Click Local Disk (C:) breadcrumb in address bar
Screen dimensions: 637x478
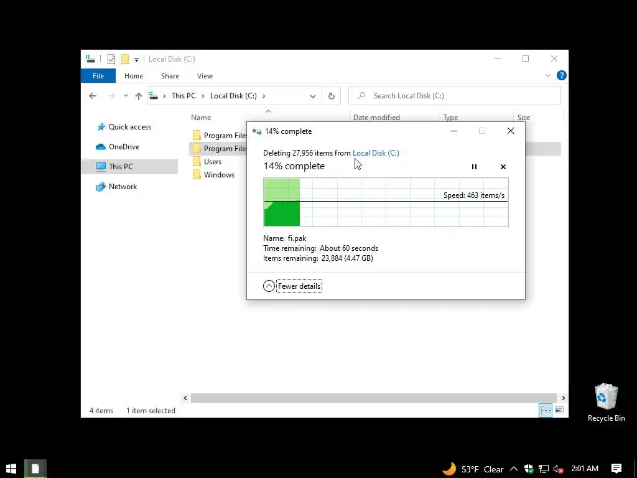pyautogui.click(x=233, y=96)
